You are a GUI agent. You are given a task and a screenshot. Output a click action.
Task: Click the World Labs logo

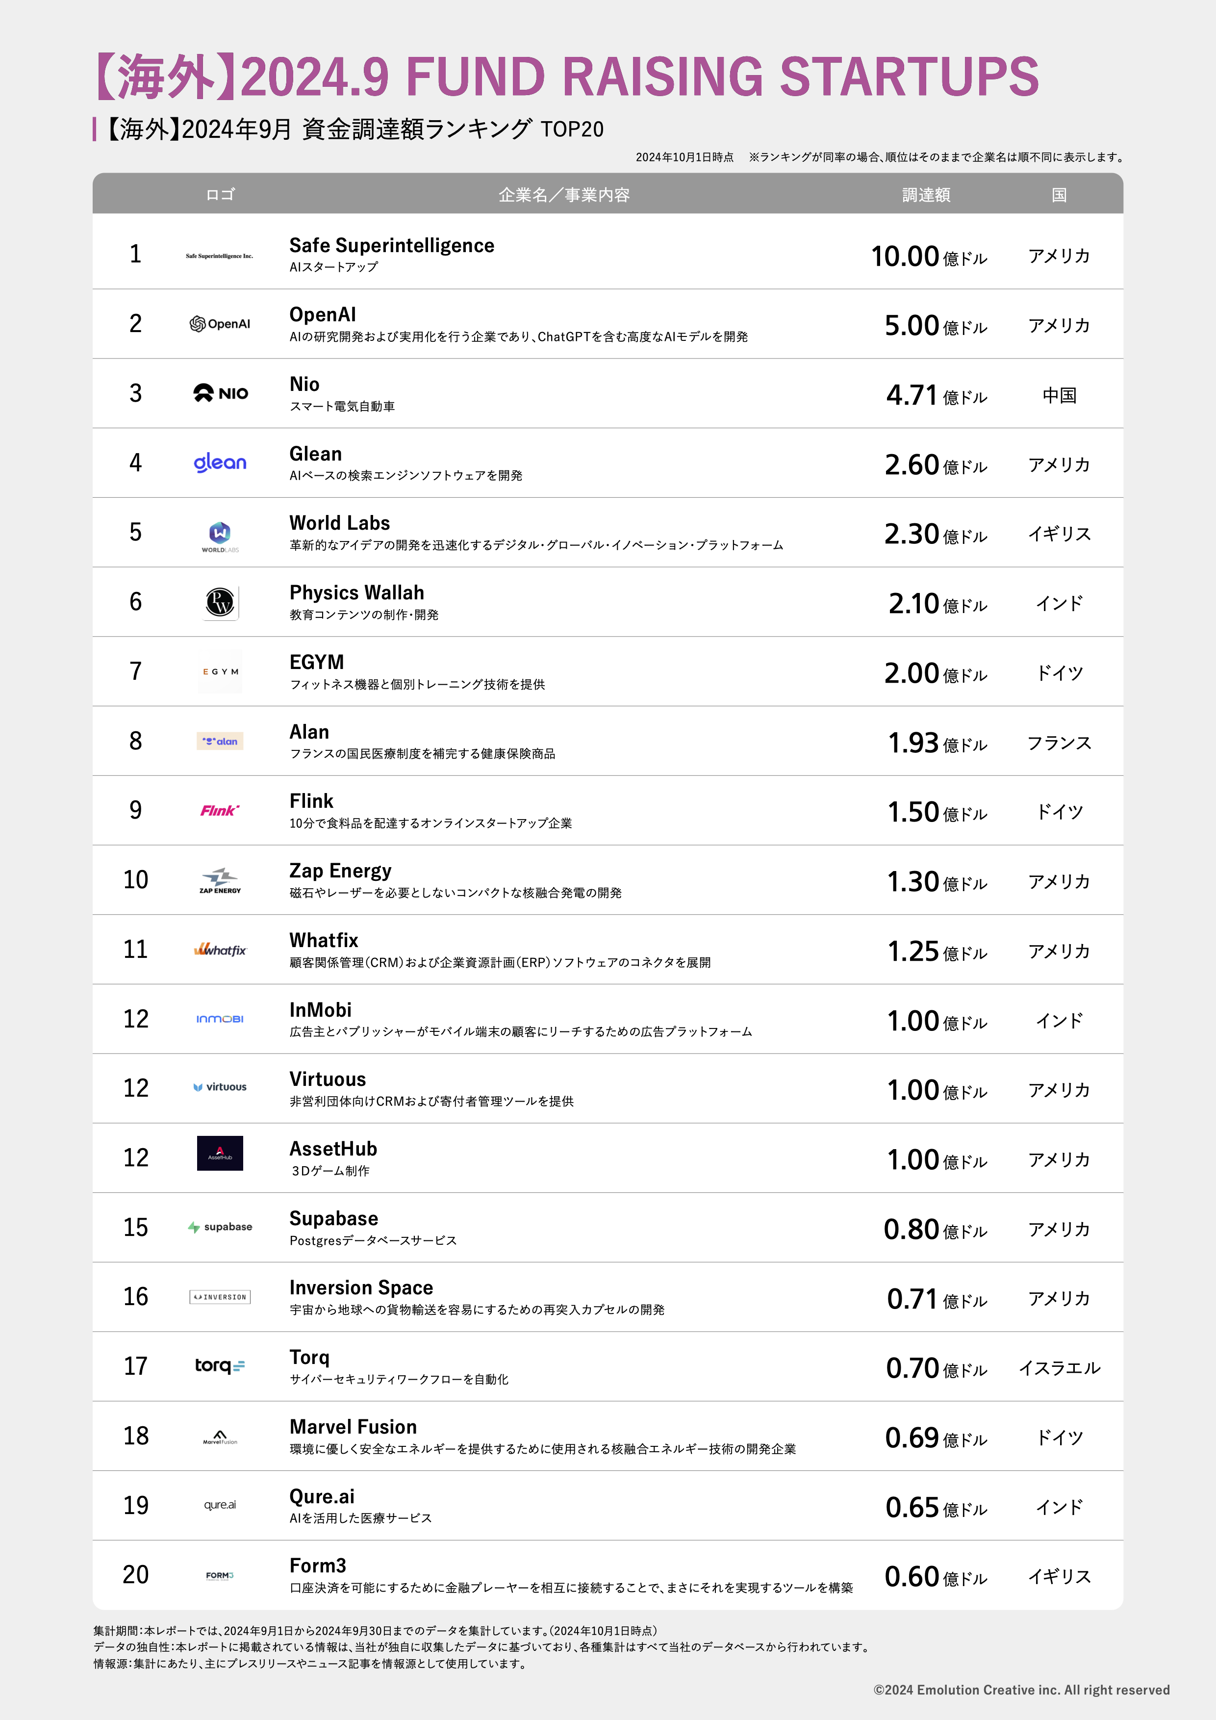tap(219, 536)
